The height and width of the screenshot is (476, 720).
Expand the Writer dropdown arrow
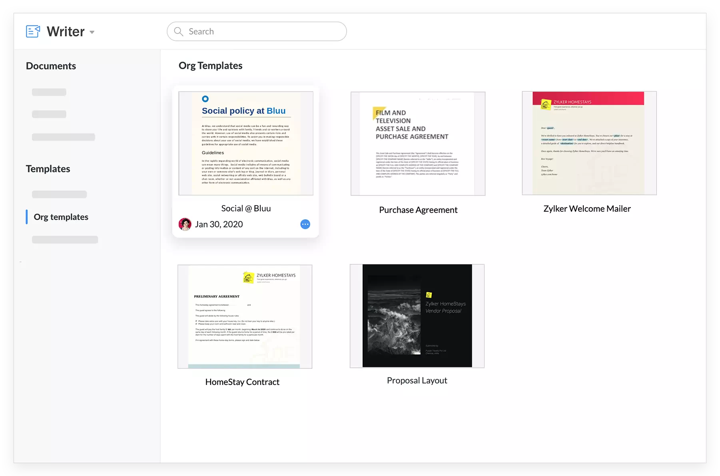pyautogui.click(x=92, y=32)
